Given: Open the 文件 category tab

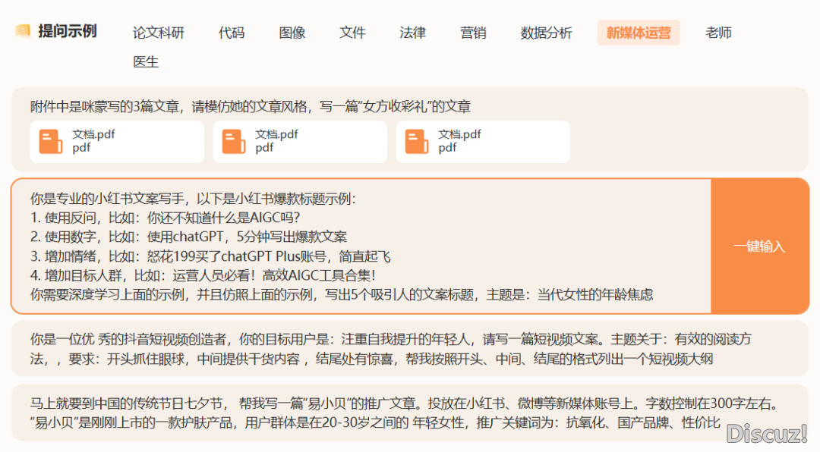Looking at the screenshot, I should 352,33.
